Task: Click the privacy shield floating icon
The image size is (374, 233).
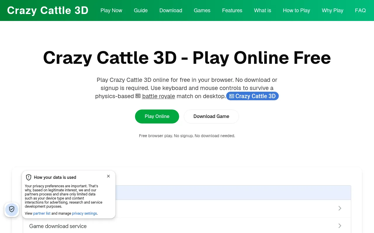Action: (x=12, y=209)
